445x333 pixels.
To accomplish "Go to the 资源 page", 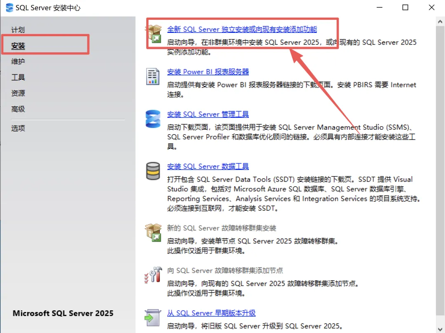I will tap(18, 93).
